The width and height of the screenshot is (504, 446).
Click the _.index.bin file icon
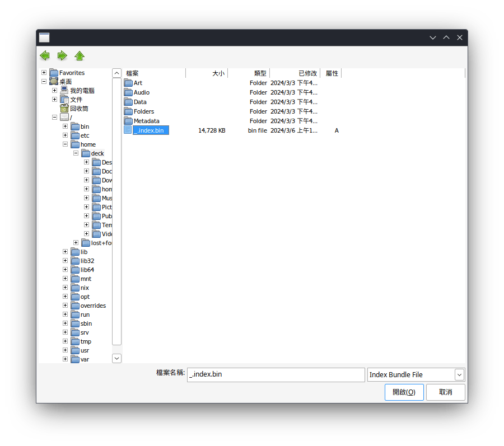(128, 130)
